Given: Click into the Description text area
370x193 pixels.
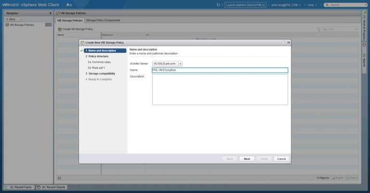Looking at the screenshot, I should [220, 90].
